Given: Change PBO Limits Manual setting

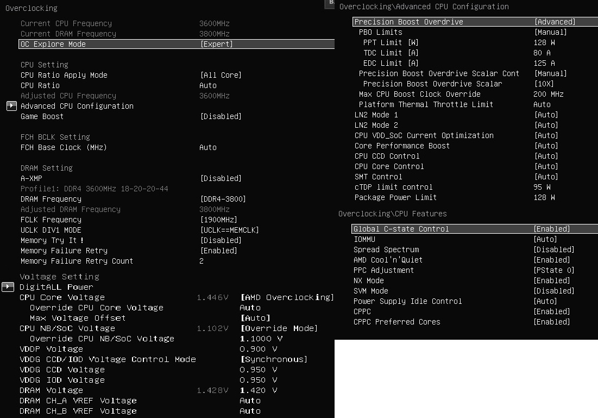Looking at the screenshot, I should [x=550, y=32].
